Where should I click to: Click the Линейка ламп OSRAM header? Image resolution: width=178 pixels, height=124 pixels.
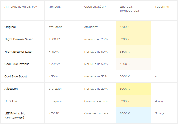[21, 7]
